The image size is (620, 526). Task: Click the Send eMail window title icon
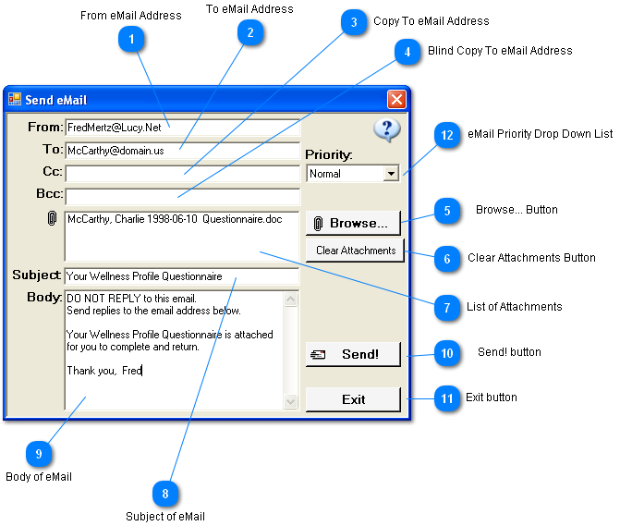pyautogui.click(x=15, y=99)
